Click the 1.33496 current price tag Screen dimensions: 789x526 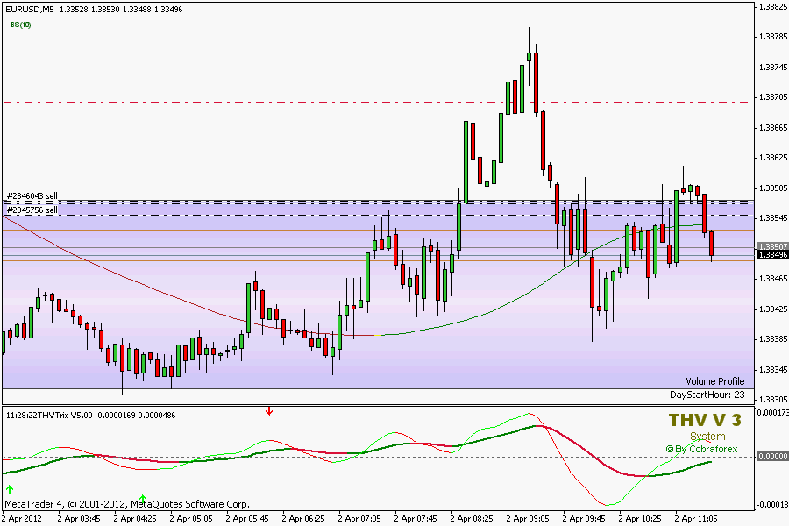point(771,255)
